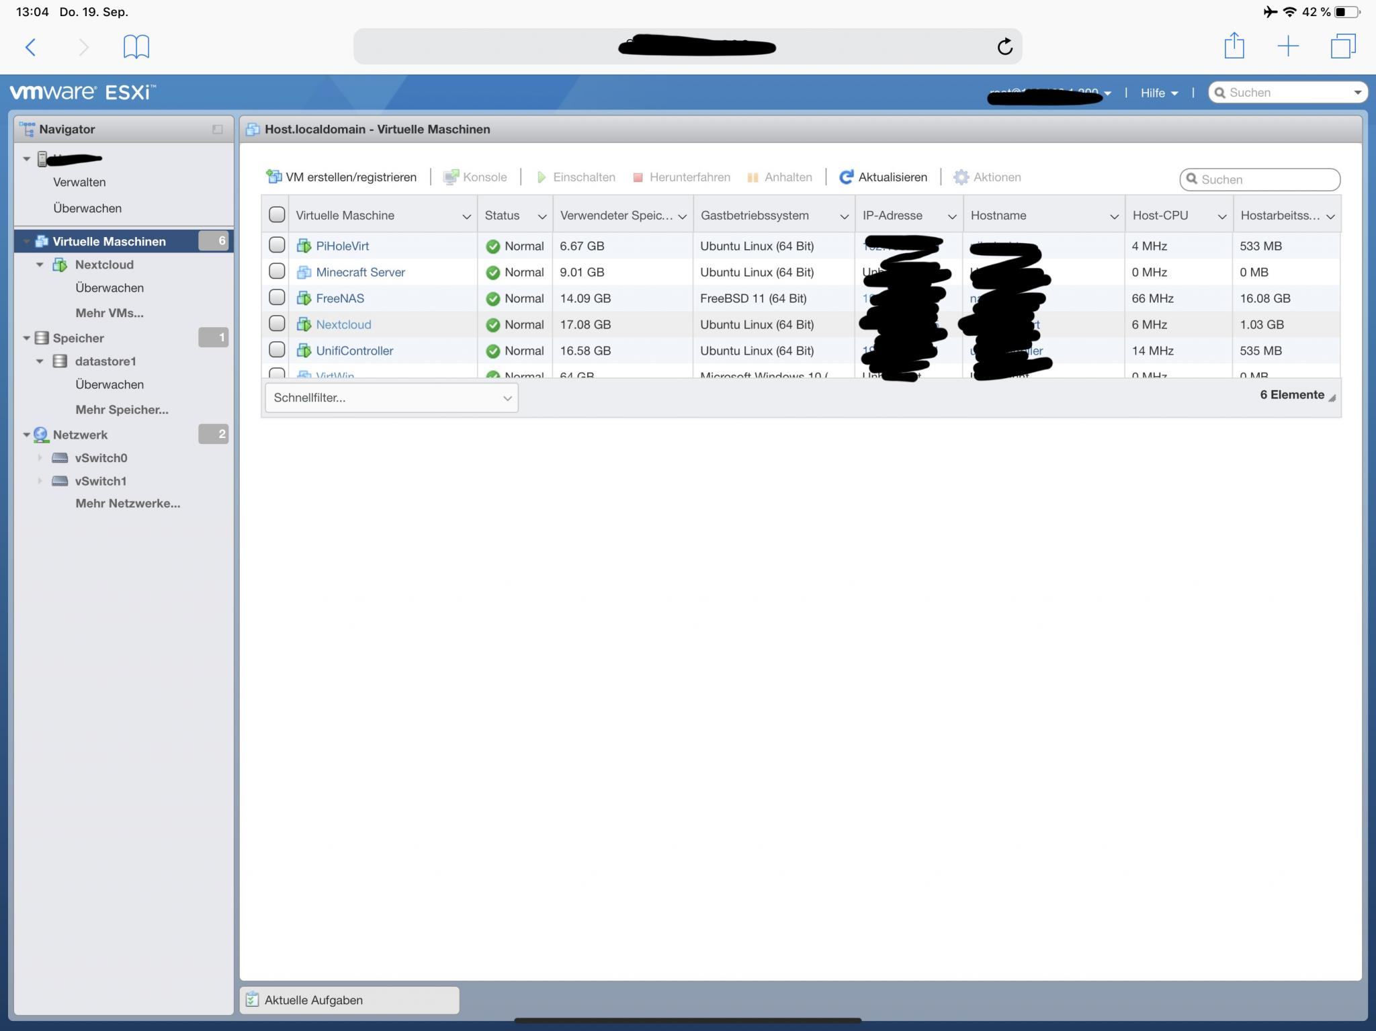
Task: Click Minecraft Server VM icon
Action: [x=304, y=272]
